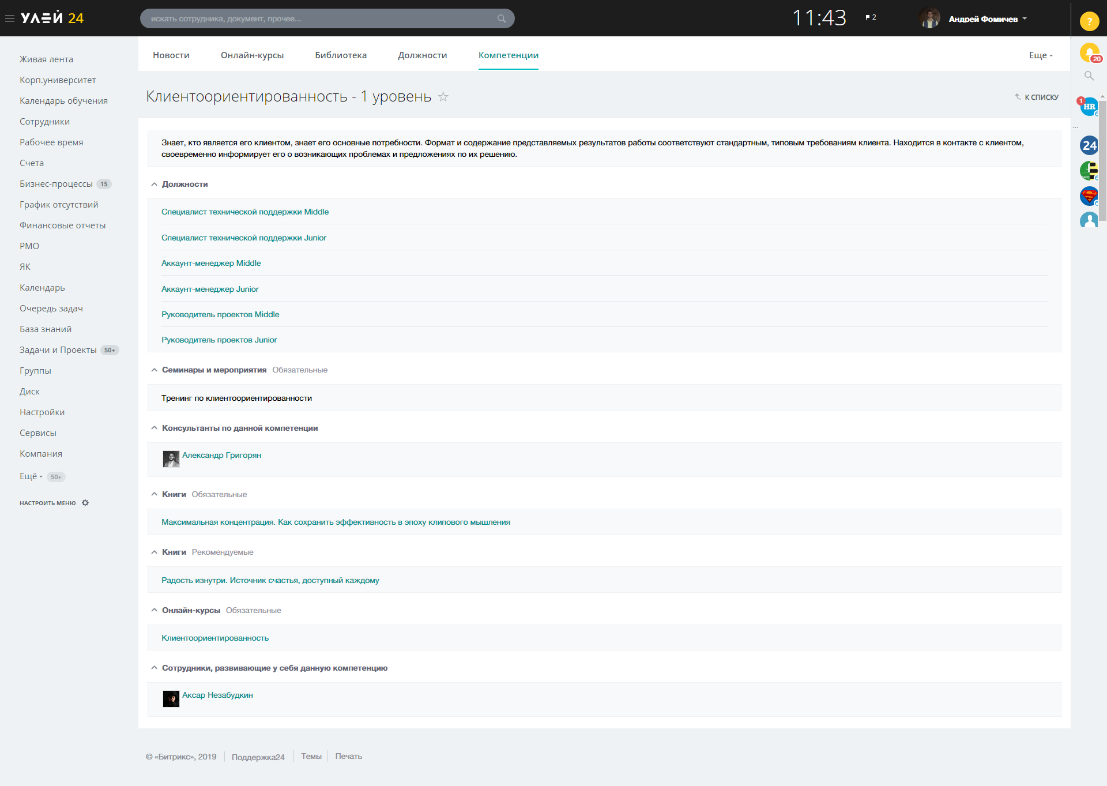
Task: Open Аккаунт-менеджер Middle link
Action: 211,264
